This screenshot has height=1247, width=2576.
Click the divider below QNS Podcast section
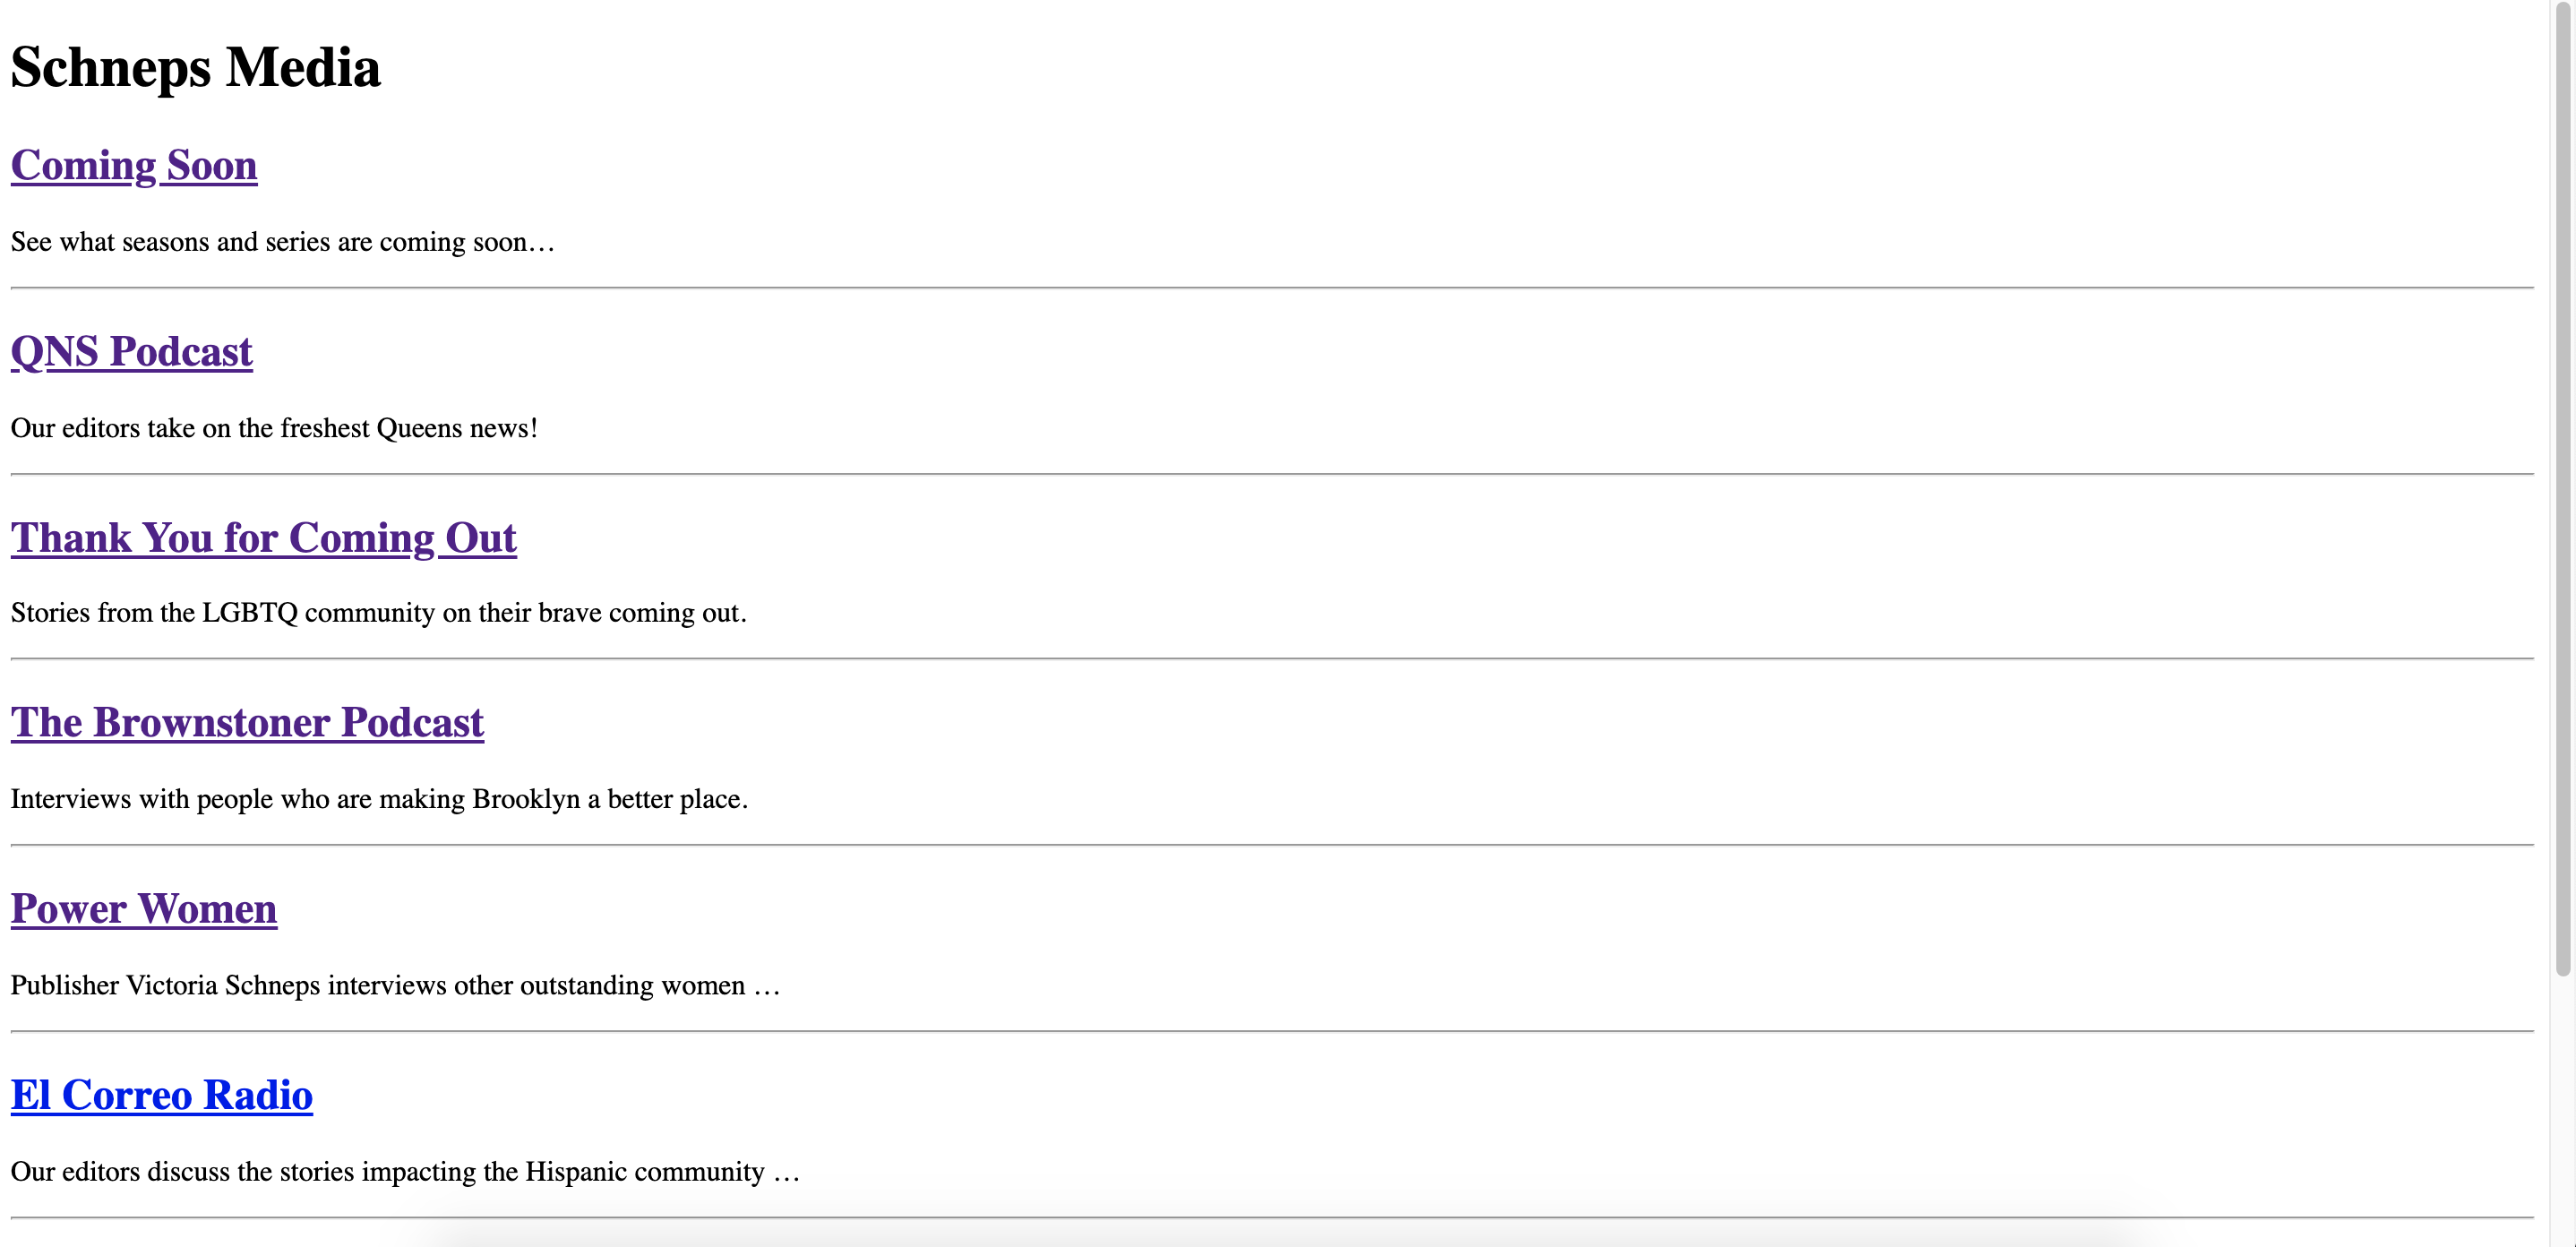point(1272,474)
